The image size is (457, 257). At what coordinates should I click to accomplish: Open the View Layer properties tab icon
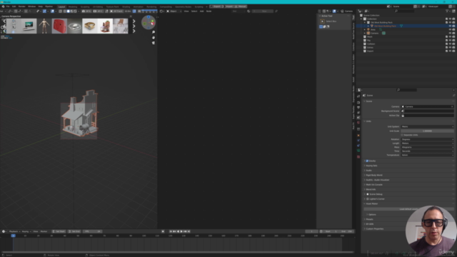point(358,113)
